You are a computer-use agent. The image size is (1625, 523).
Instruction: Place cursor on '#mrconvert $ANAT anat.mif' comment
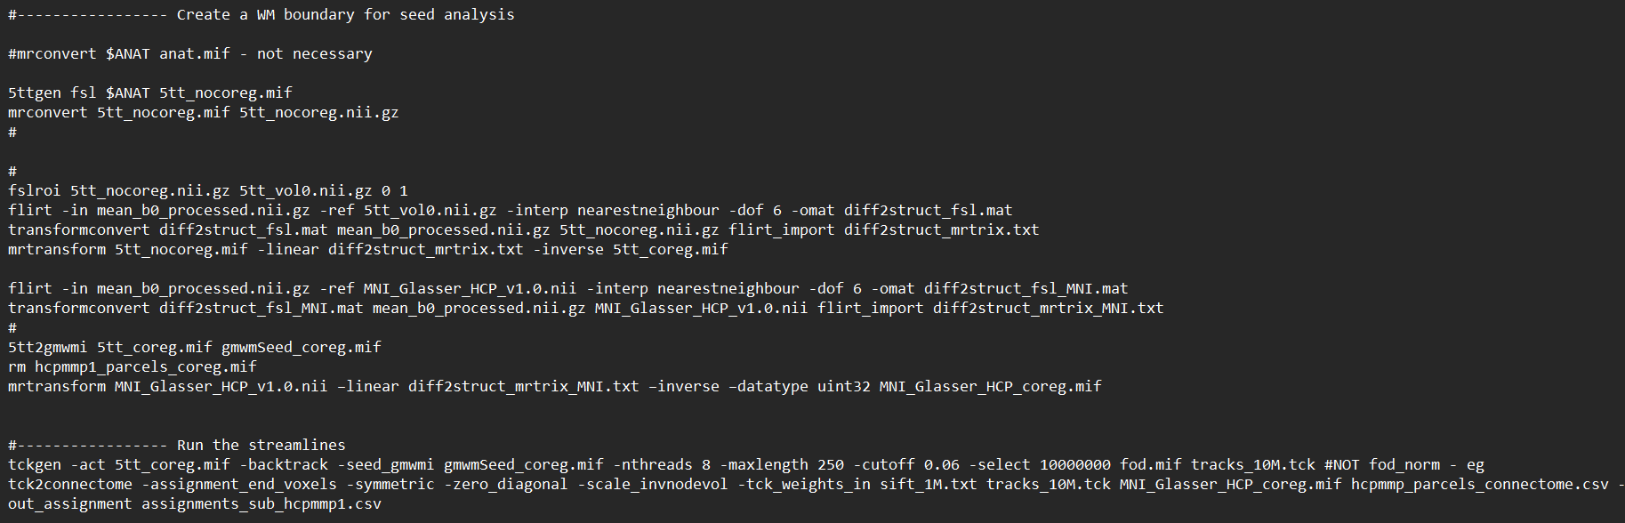click(x=119, y=53)
